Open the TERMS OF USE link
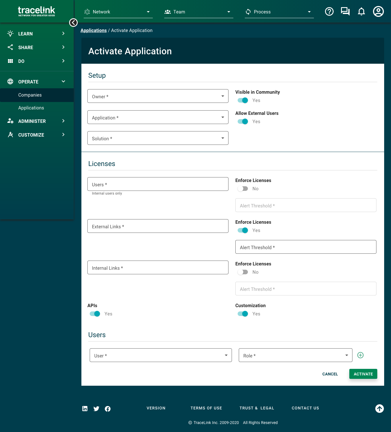The image size is (391, 432). pos(206,408)
